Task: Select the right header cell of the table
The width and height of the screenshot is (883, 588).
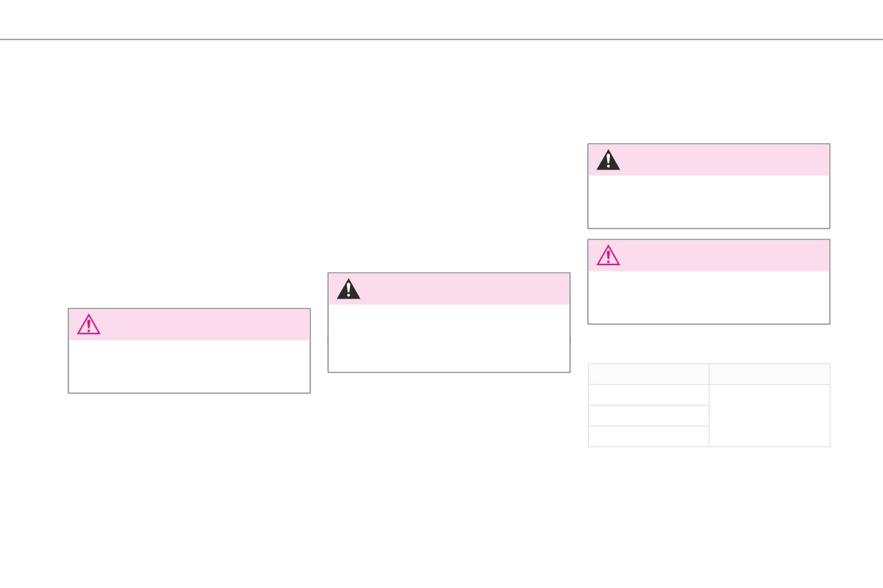Action: (x=770, y=374)
